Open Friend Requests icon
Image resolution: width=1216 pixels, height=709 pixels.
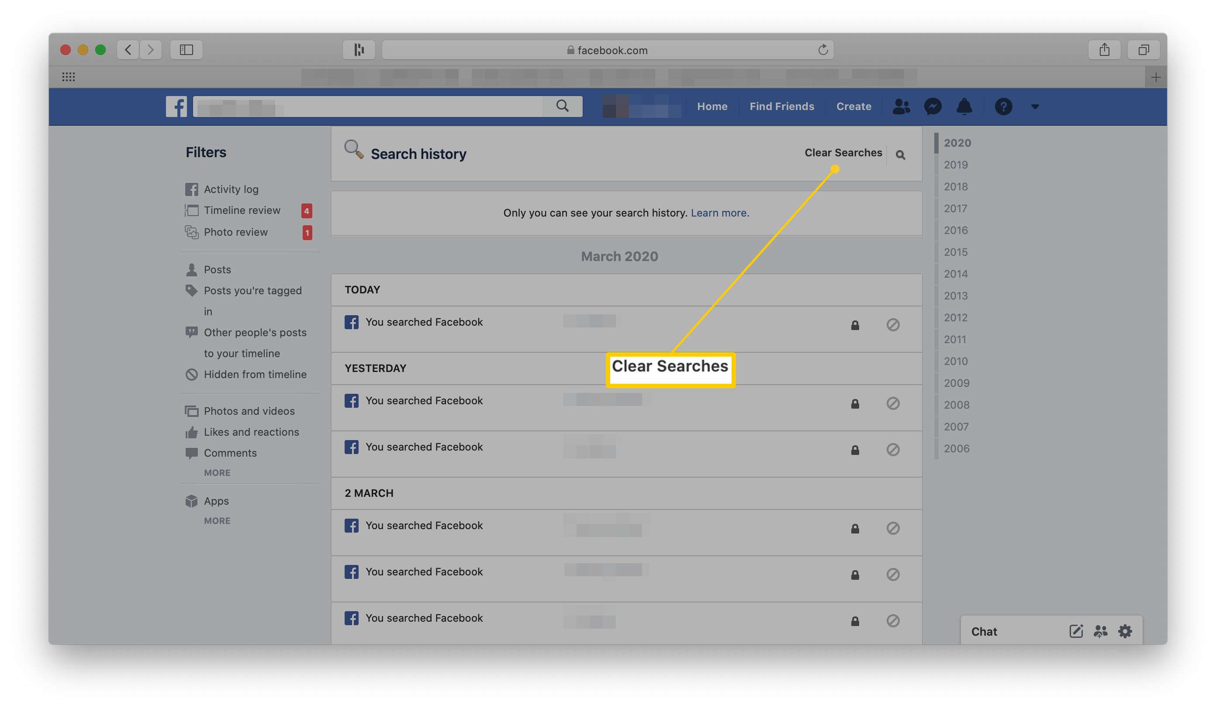901,106
